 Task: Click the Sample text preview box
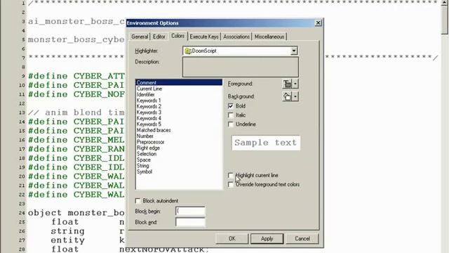click(x=266, y=143)
